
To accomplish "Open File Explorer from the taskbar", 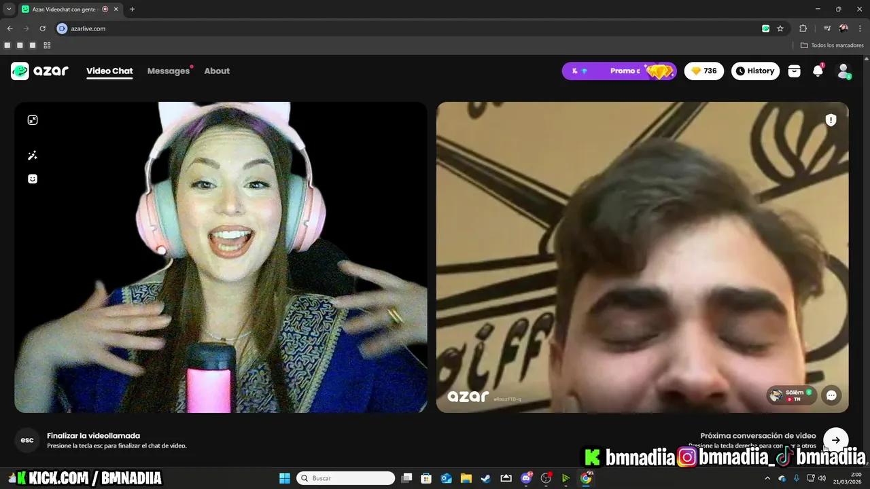I will click(466, 478).
